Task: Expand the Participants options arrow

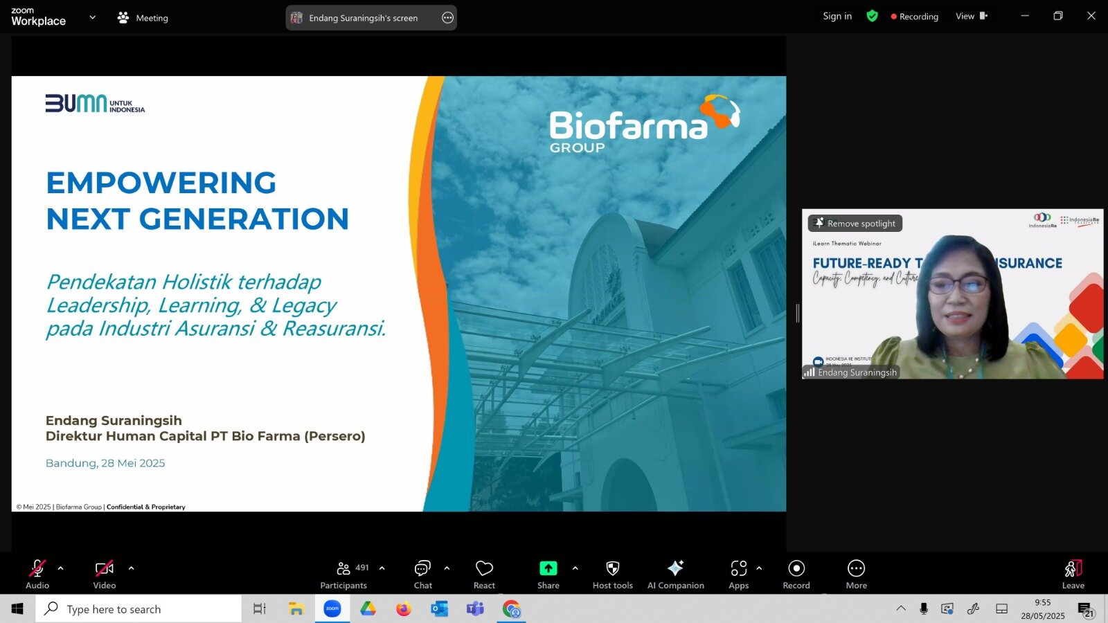Action: pos(382,568)
